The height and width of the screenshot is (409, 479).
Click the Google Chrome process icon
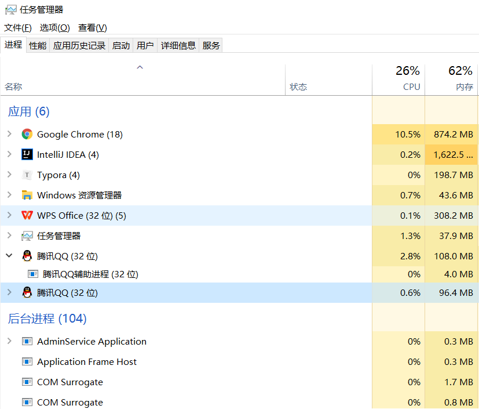click(x=27, y=134)
